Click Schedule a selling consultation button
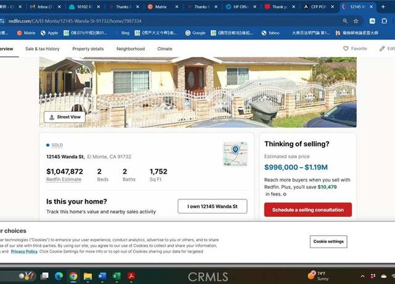395x284 pixels. click(x=308, y=210)
